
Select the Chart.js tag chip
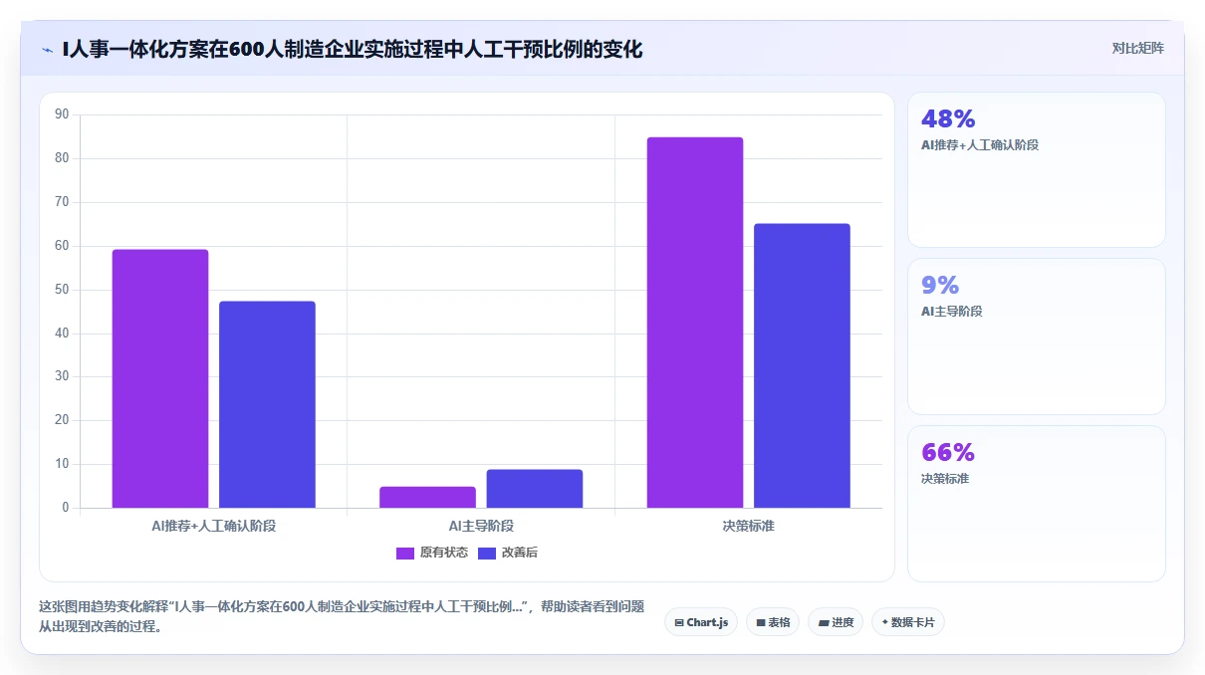pos(701,622)
